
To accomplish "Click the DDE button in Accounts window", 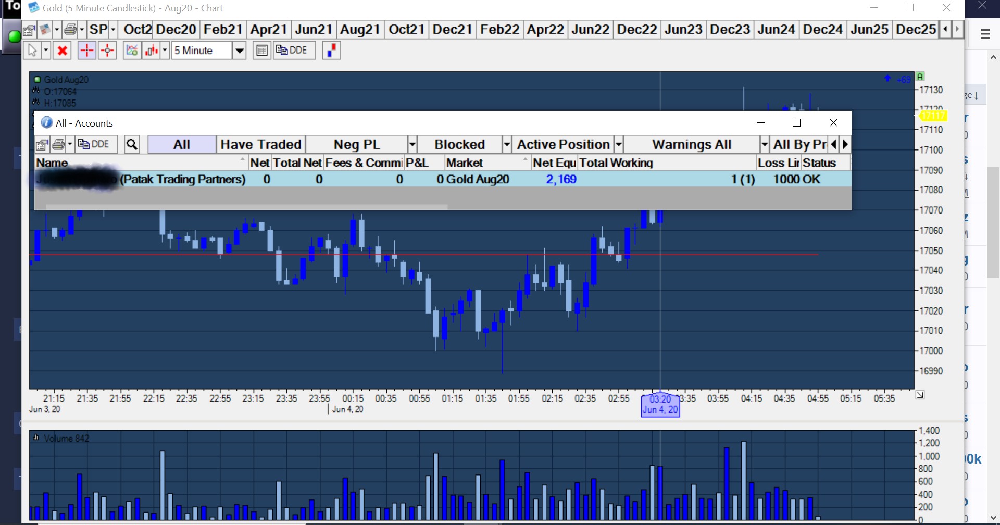I will 96,144.
